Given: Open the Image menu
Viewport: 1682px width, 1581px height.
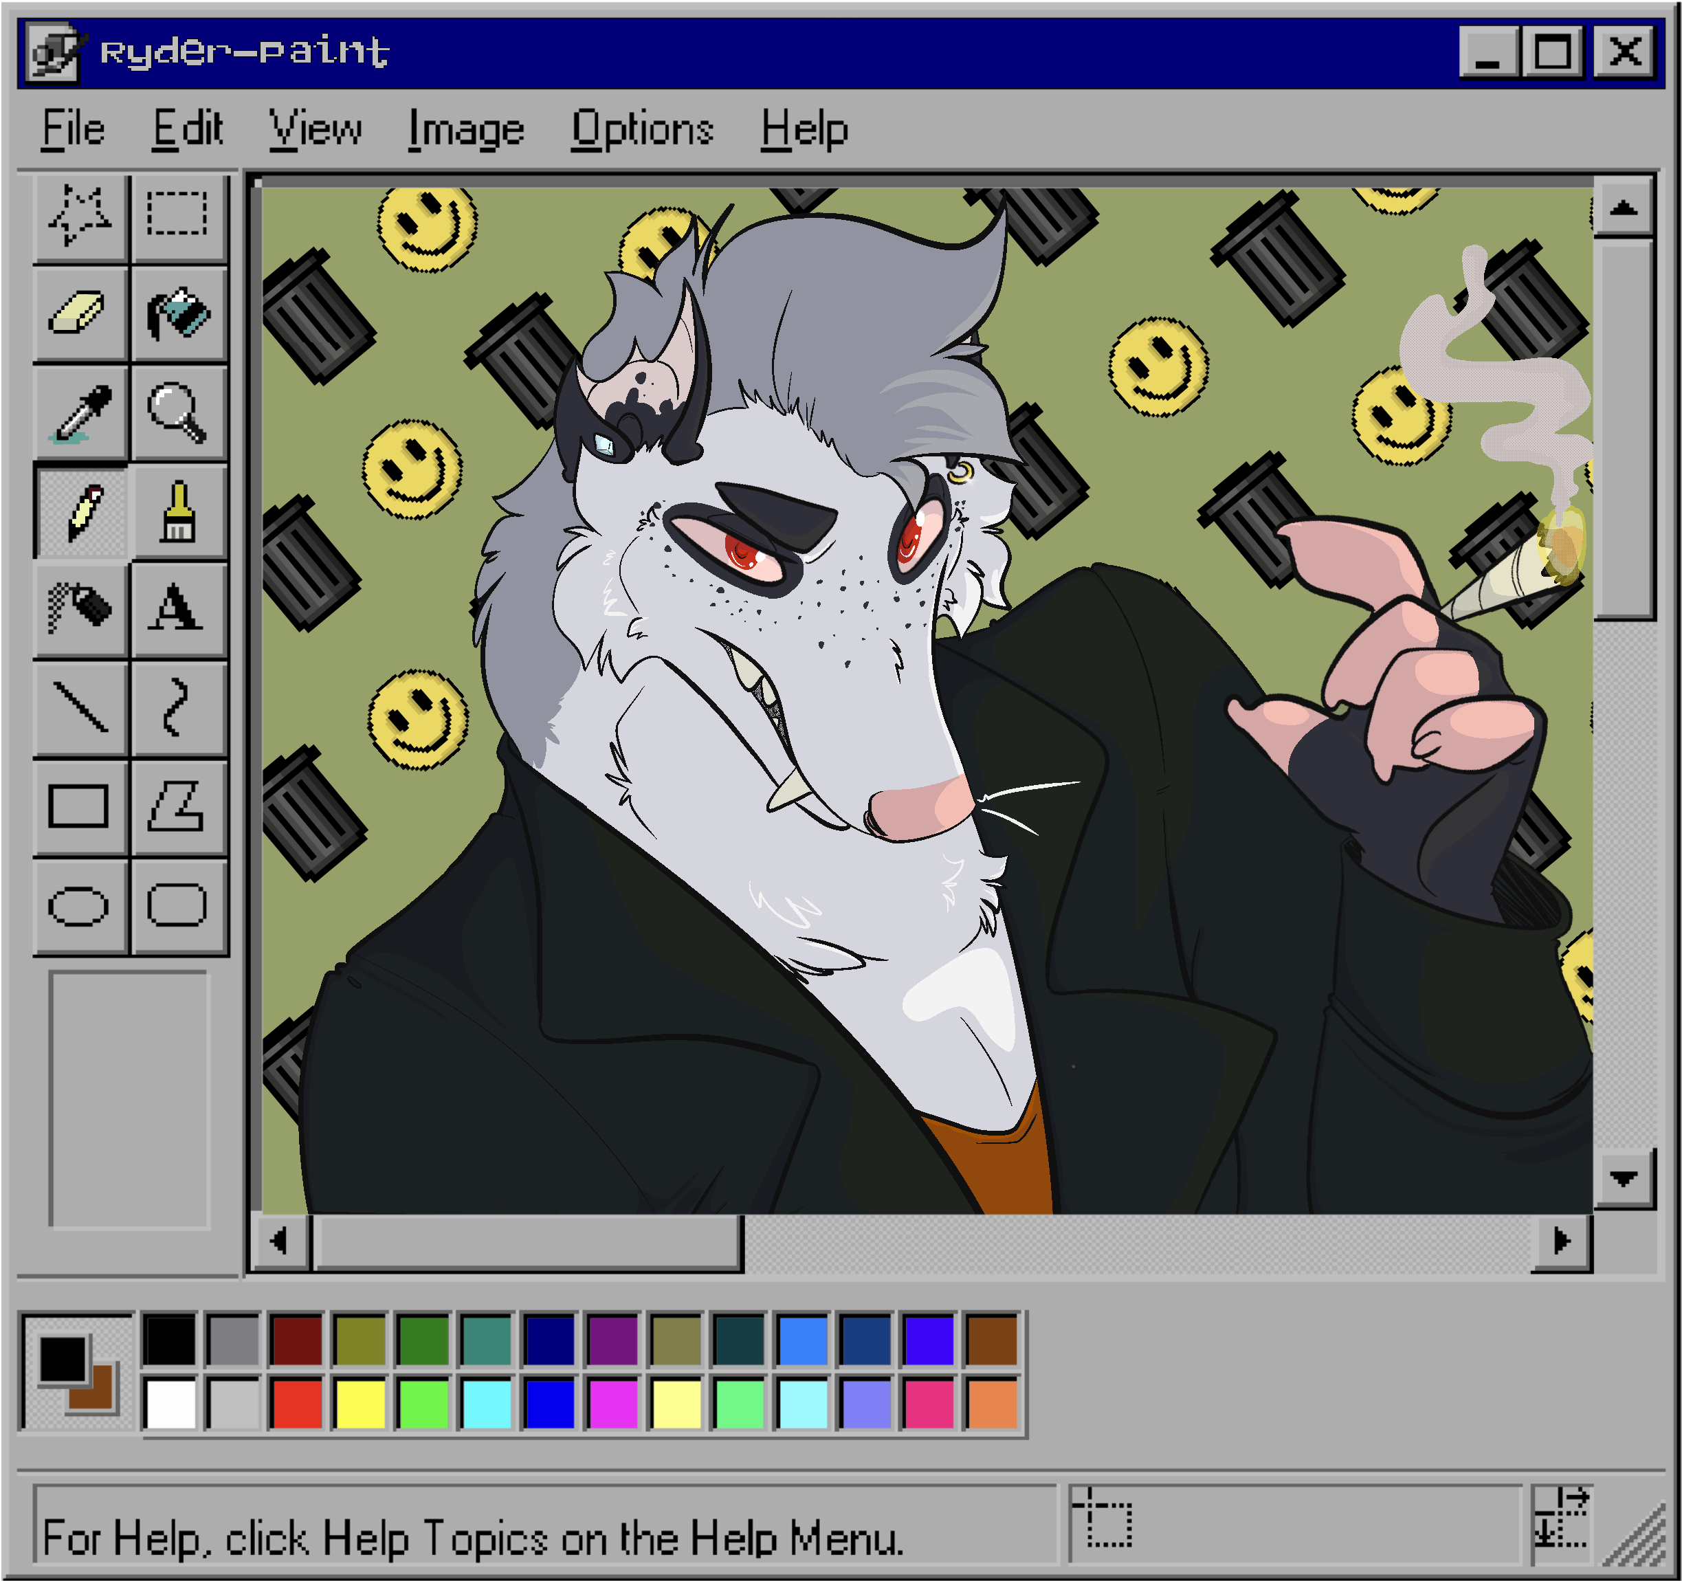Looking at the screenshot, I should [x=466, y=129].
